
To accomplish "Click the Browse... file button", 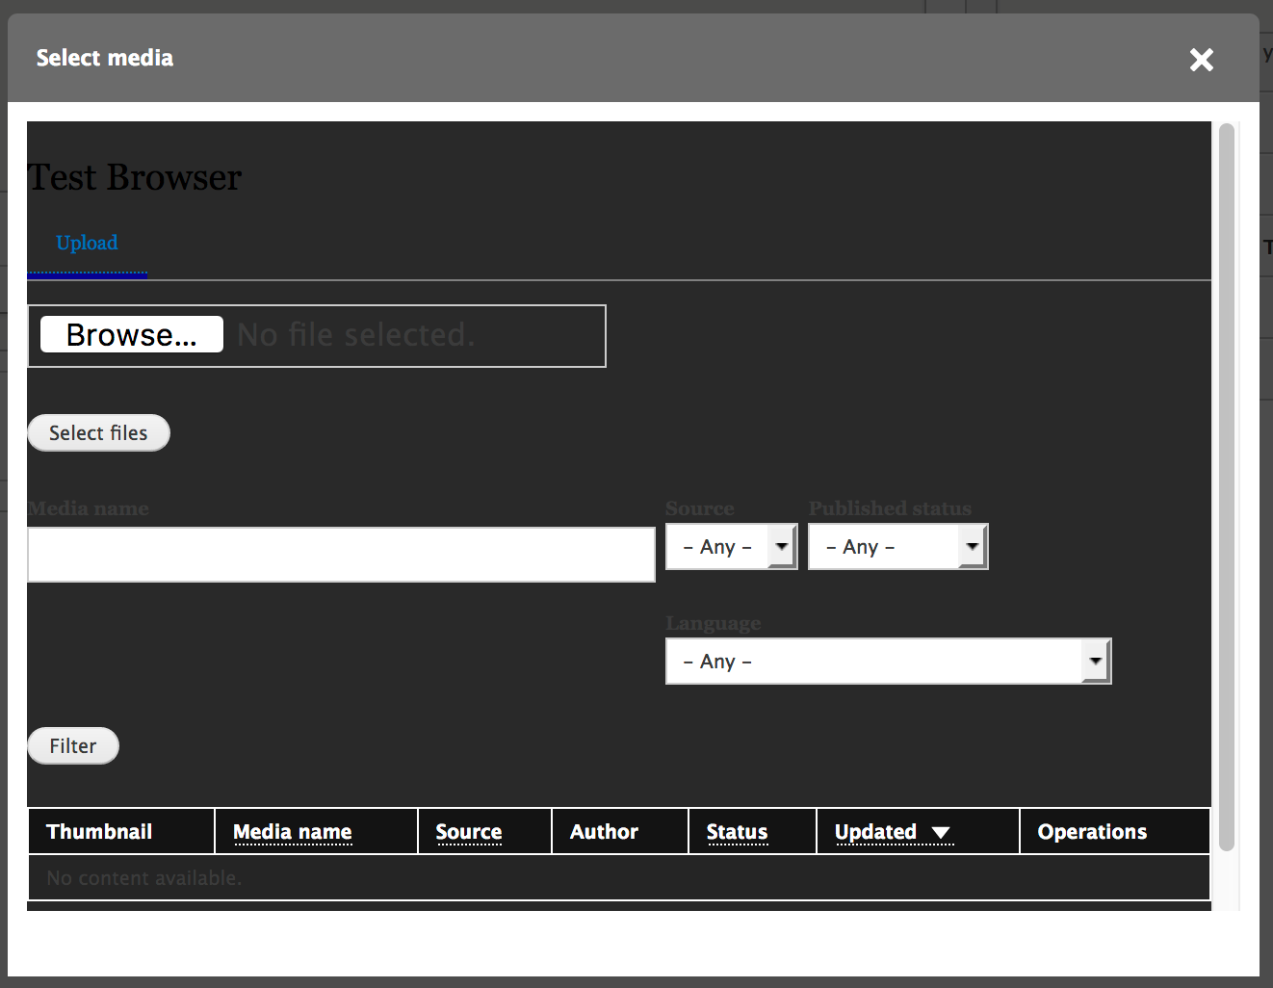I will tap(132, 335).
